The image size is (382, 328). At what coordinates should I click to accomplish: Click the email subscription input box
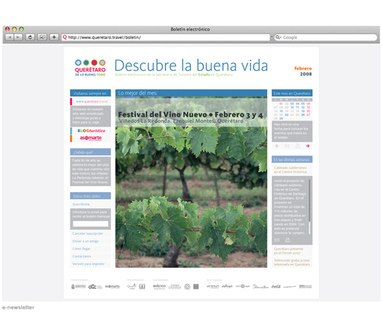point(90,223)
